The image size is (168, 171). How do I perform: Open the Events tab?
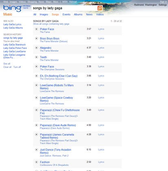pos(66,14)
